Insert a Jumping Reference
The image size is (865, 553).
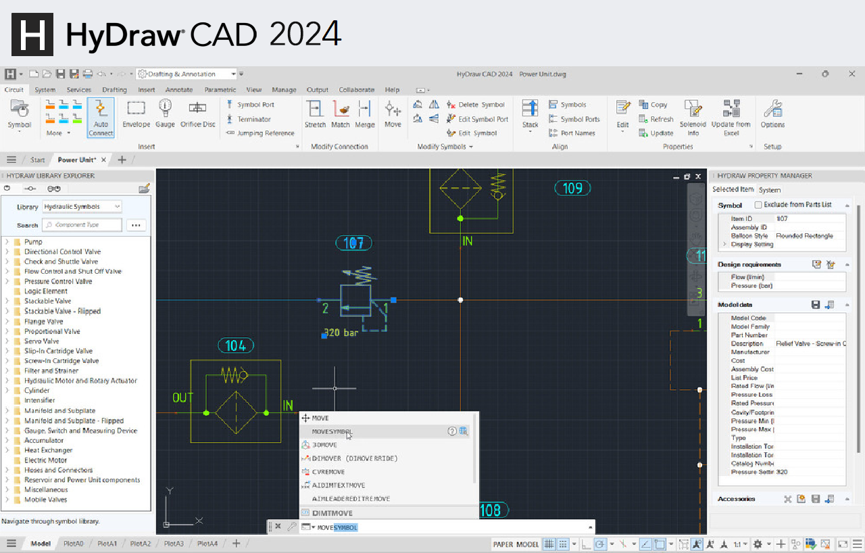coord(260,133)
